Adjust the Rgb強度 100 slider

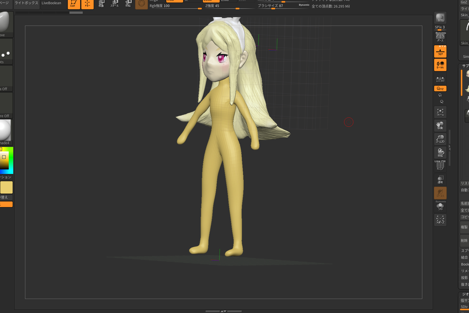coord(176,6)
